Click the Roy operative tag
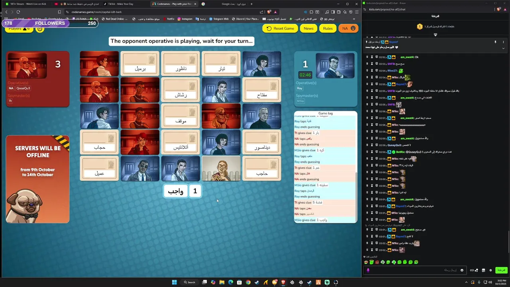The height and width of the screenshot is (287, 510). (x=300, y=88)
